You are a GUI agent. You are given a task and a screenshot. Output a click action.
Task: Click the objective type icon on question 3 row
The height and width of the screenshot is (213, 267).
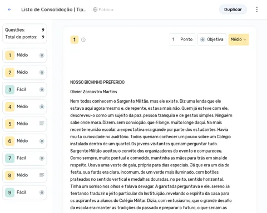(x=42, y=89)
